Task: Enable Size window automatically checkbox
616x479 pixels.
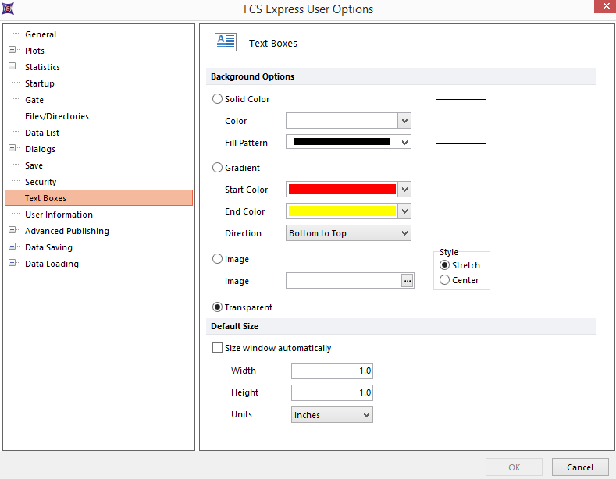Action: click(218, 348)
